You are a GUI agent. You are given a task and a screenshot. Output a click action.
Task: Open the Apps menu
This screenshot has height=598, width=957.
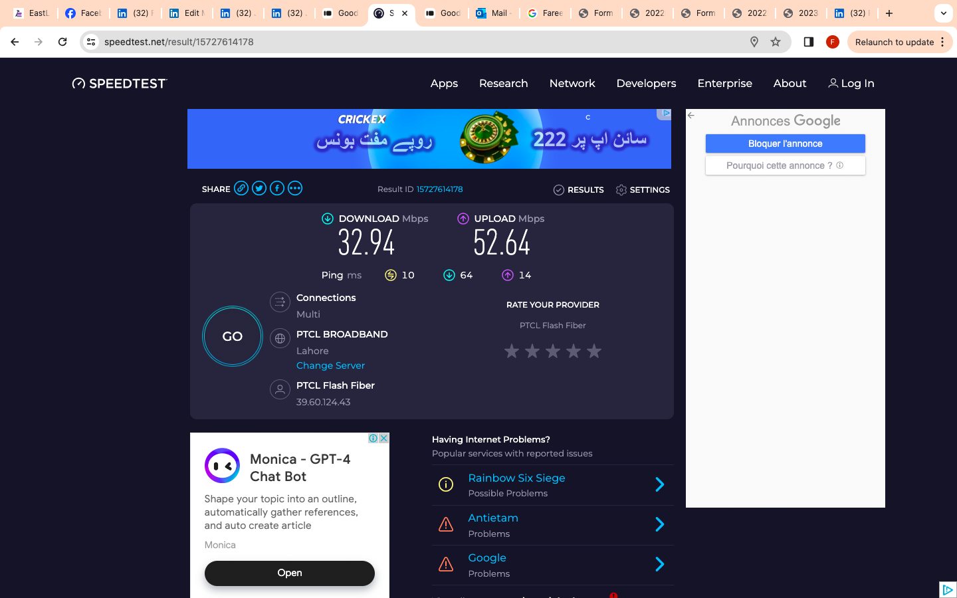pos(444,83)
